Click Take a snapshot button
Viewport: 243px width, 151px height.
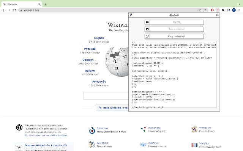point(177,29)
